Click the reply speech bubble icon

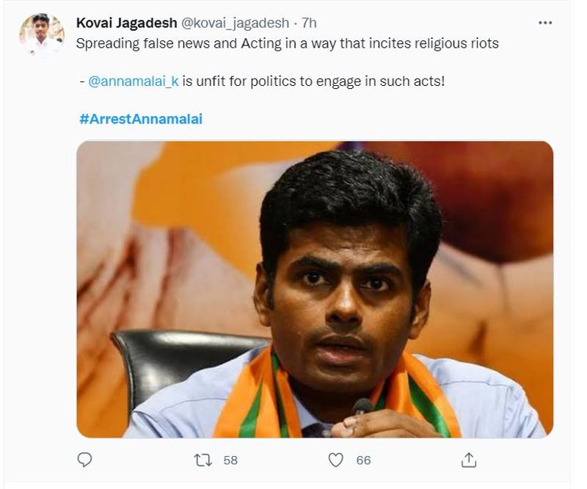(x=85, y=460)
